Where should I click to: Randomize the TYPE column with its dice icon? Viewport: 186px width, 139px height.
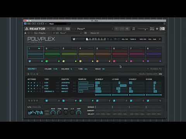(46, 101)
